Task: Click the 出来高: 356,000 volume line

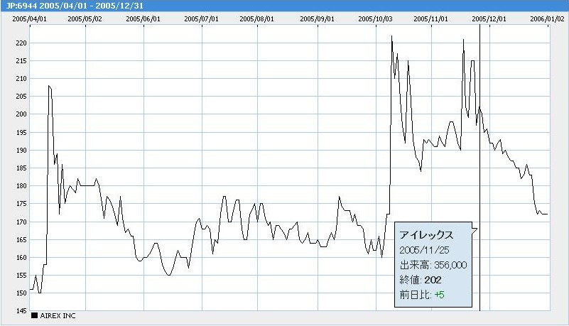Action: pos(433,265)
